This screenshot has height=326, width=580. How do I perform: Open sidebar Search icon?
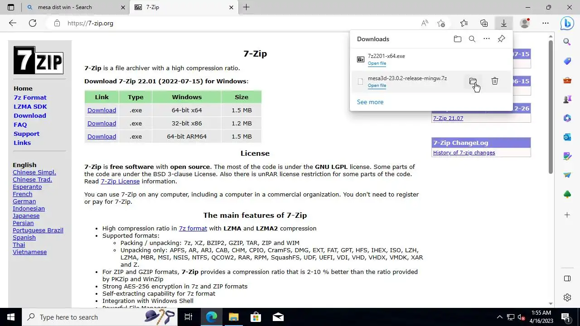567,42
